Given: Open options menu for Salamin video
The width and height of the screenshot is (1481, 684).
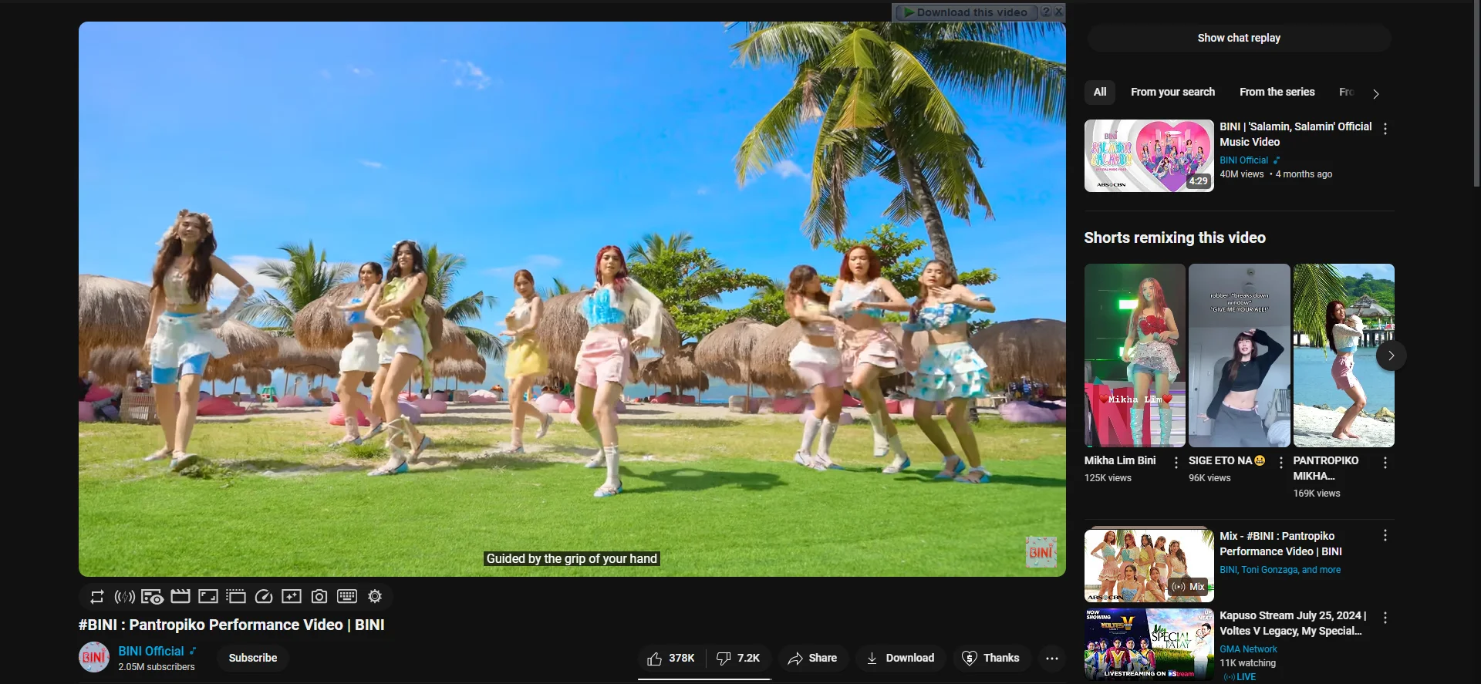Looking at the screenshot, I should click(x=1385, y=129).
